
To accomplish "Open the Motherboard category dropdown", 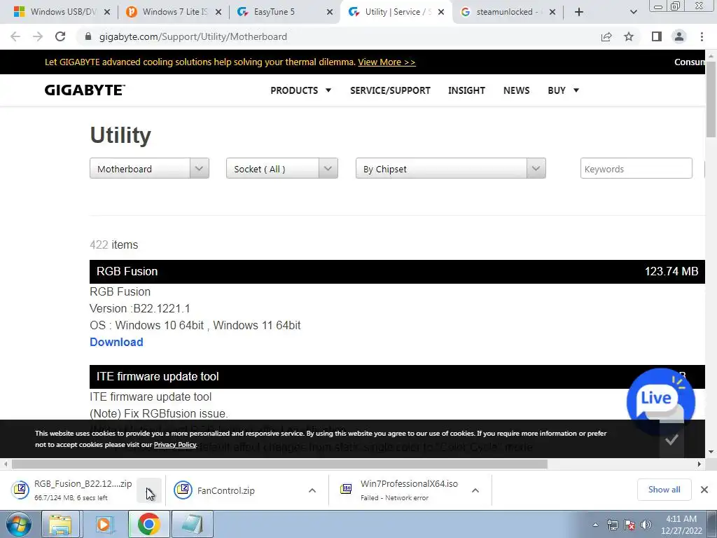I will tap(149, 168).
